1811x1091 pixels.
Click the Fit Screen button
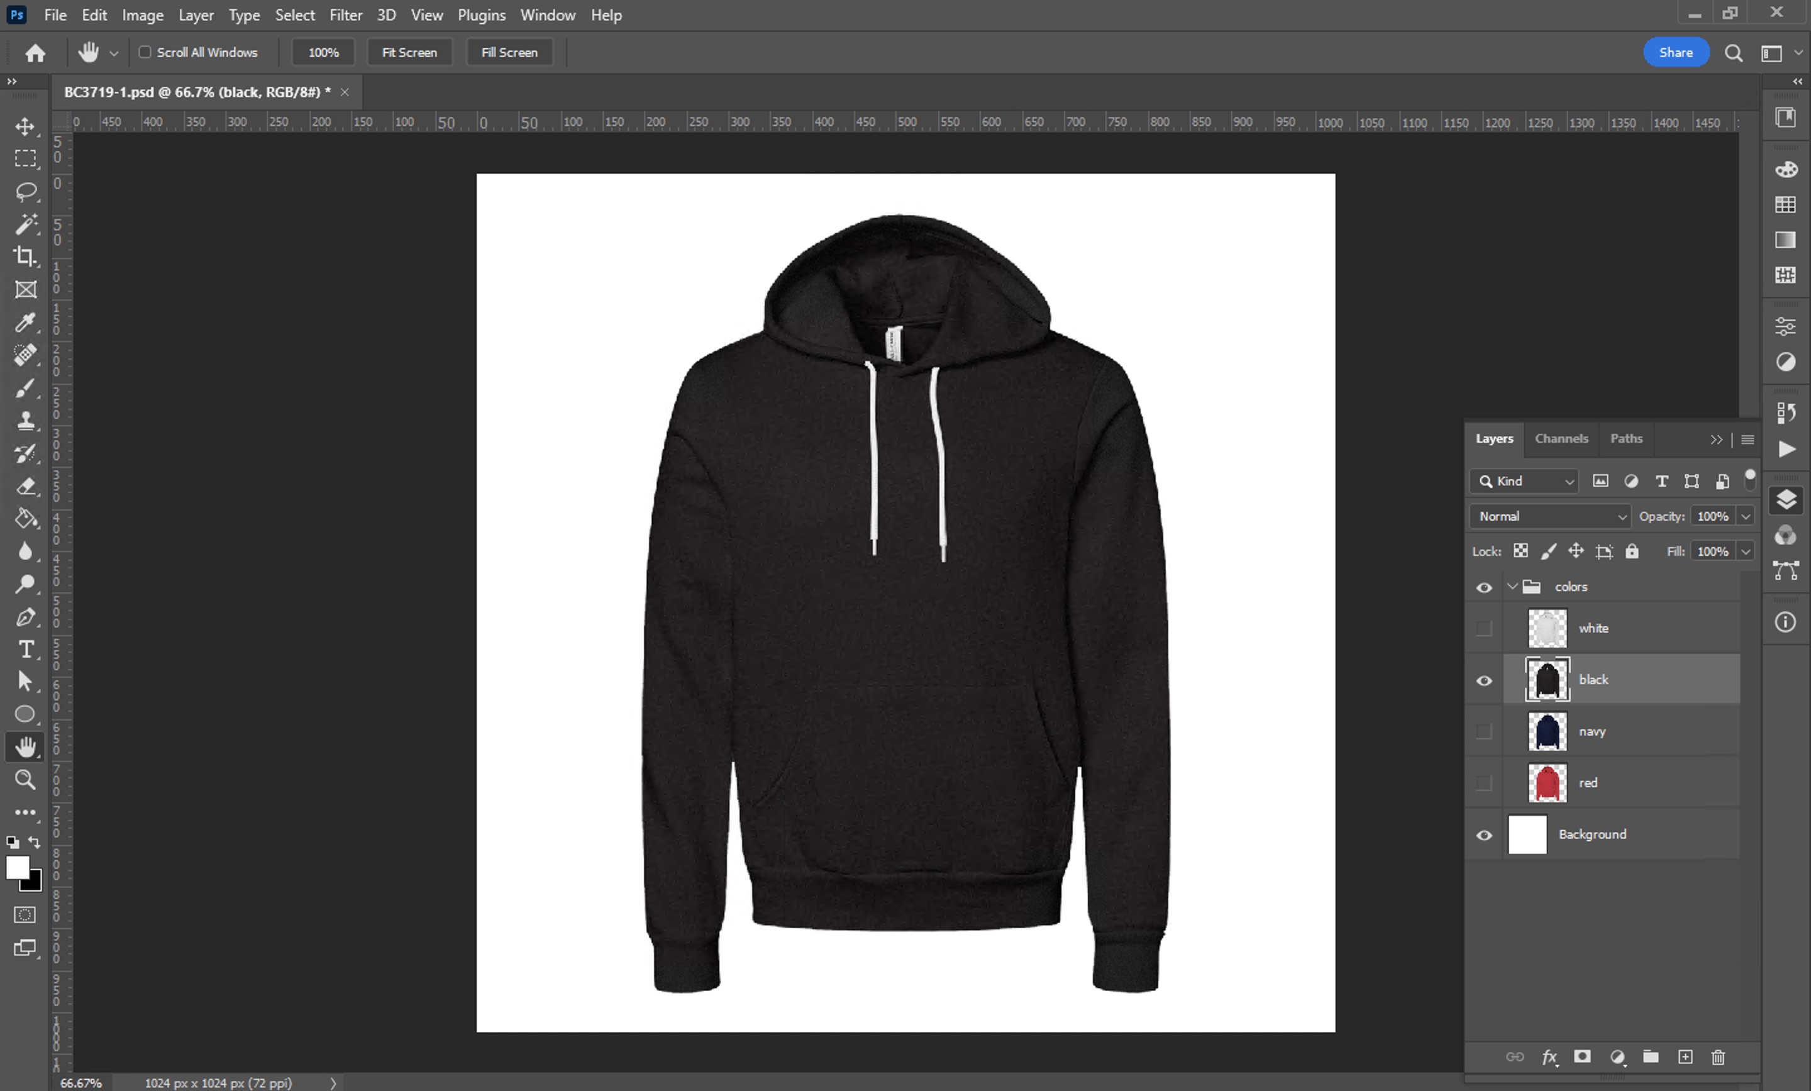pos(409,52)
